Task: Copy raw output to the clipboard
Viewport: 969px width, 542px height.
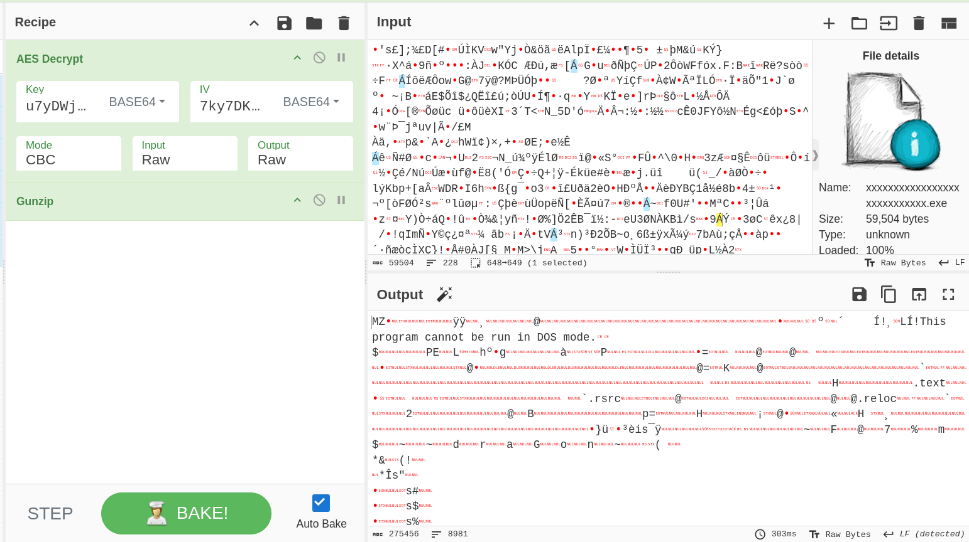Action: 888,294
